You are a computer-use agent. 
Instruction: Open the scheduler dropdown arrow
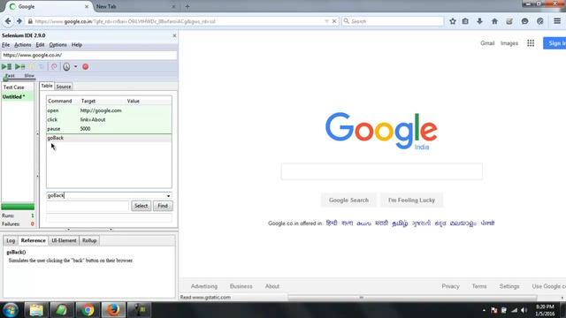(x=75, y=67)
